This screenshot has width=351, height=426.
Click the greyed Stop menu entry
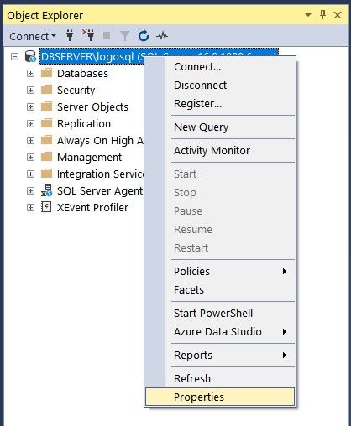coord(220,193)
